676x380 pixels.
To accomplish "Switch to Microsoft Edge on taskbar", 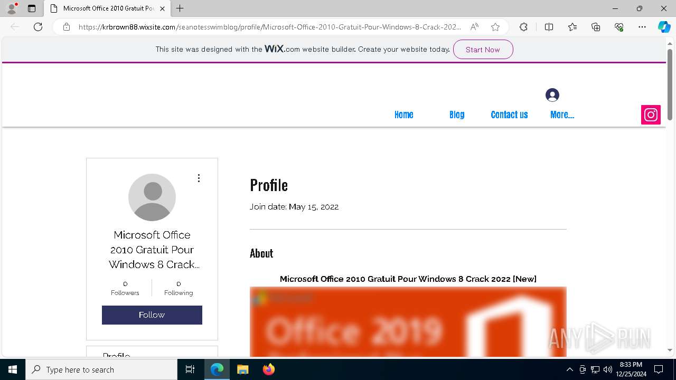I will [x=217, y=369].
